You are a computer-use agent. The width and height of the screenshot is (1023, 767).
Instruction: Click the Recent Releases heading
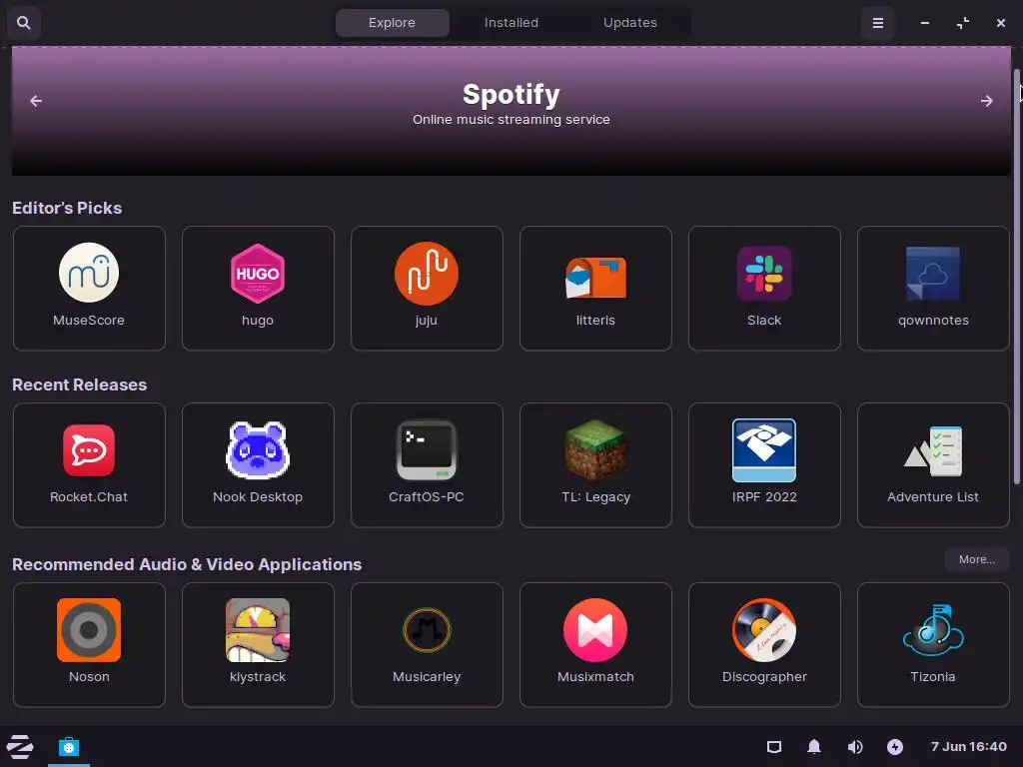point(80,384)
